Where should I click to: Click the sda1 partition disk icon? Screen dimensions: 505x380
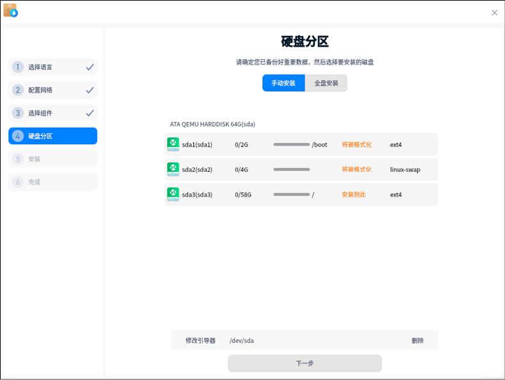click(x=173, y=144)
